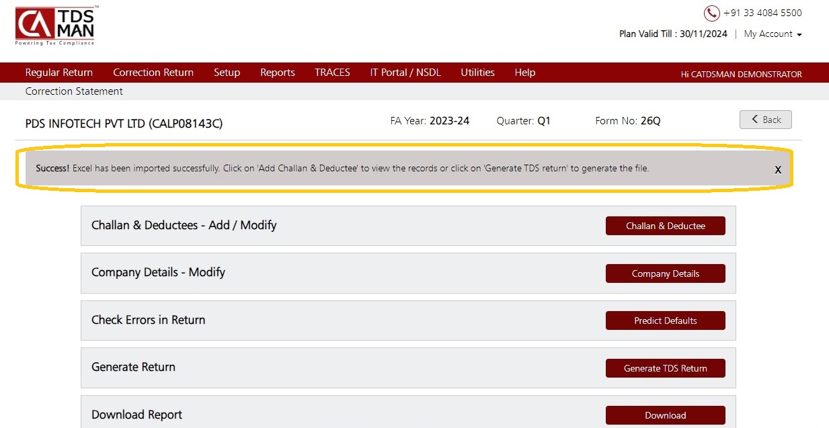This screenshot has height=428, width=829.
Task: Click the Generate TDS Return button
Action: (x=666, y=368)
